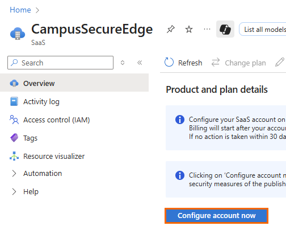Viewport: 286px width, 234px height.
Task: Click the info icon beside SaaS account notice
Action: [180, 120]
